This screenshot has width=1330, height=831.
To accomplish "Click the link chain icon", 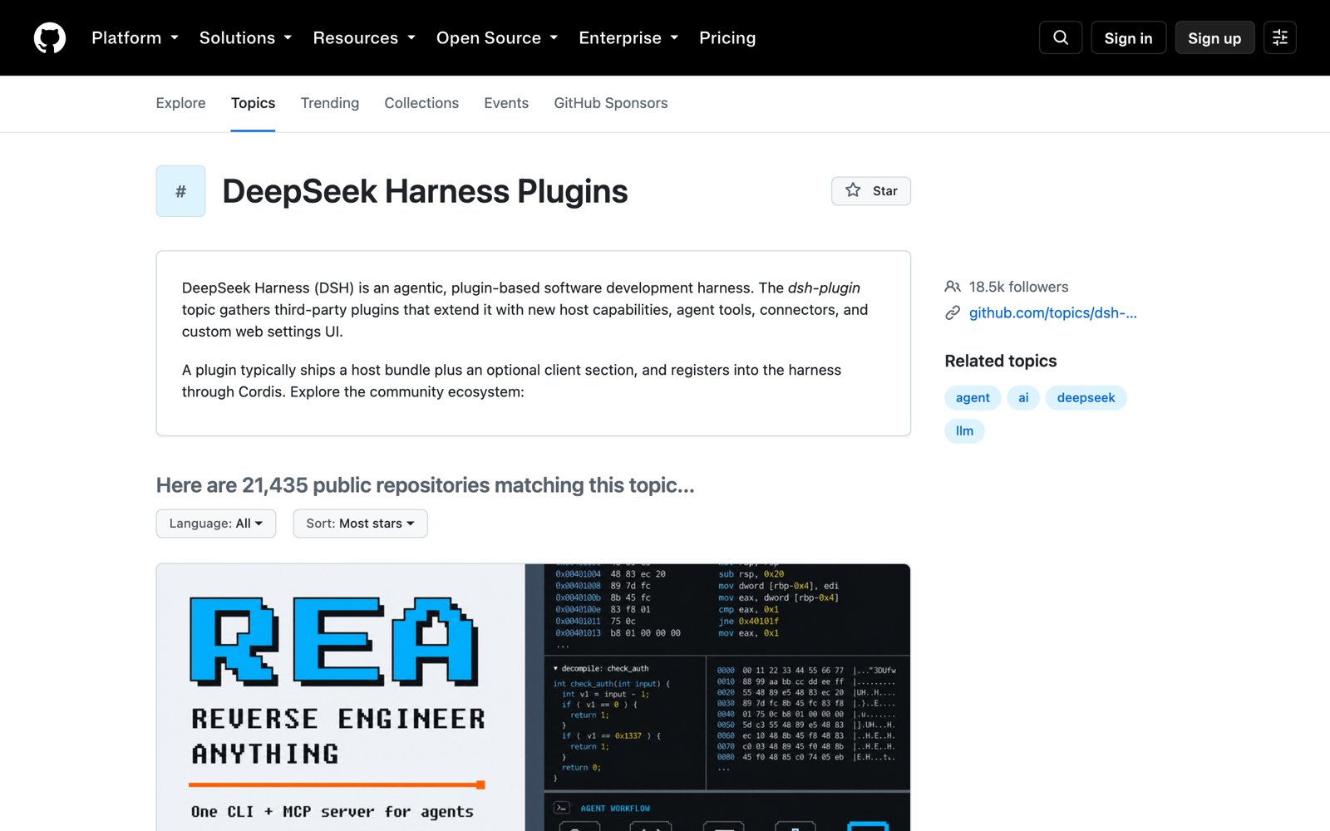I will pos(953,313).
